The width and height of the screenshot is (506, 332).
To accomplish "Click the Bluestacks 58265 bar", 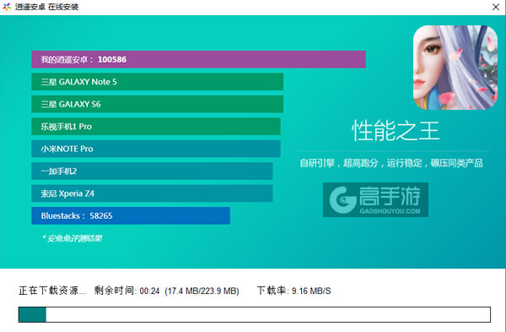I will [131, 215].
